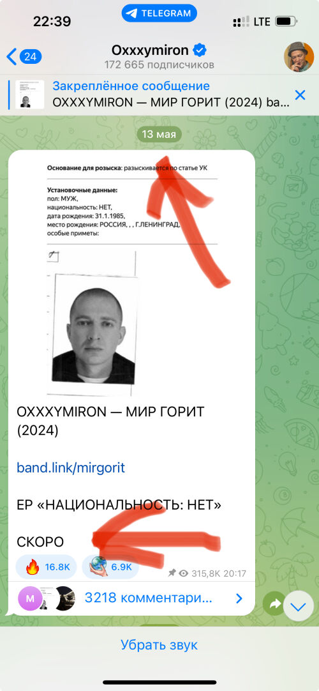Tap the 13 мая date label
Viewport: 319px width, 691px height.
[x=159, y=134]
